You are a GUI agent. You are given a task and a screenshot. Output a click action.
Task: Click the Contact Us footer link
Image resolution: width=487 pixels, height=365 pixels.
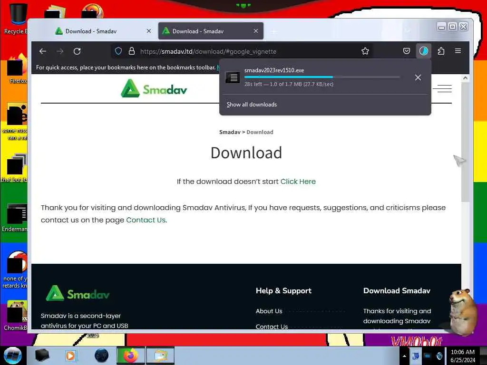(x=272, y=327)
